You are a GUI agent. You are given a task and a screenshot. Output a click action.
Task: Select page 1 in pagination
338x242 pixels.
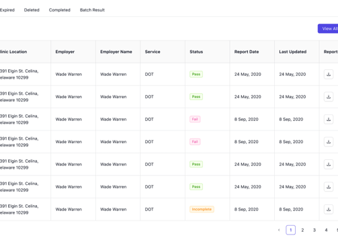[x=290, y=230]
